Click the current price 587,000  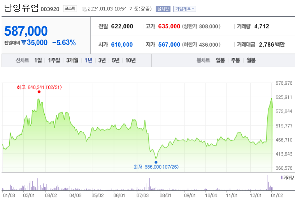pyautogui.click(x=26, y=31)
